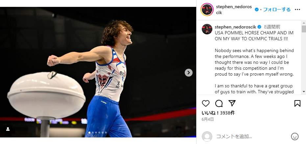306x144 pixels.
Task: Open more options three-dot menu
Action: 297,9
